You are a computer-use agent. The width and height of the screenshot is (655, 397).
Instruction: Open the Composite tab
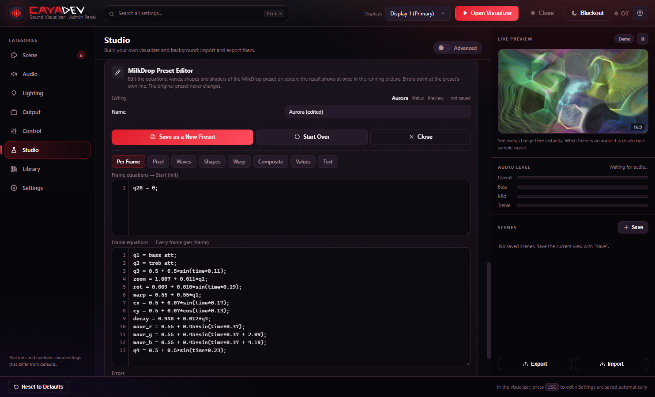271,162
